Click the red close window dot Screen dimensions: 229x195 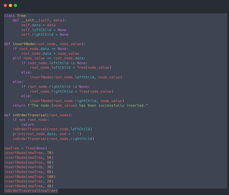point(5,5)
